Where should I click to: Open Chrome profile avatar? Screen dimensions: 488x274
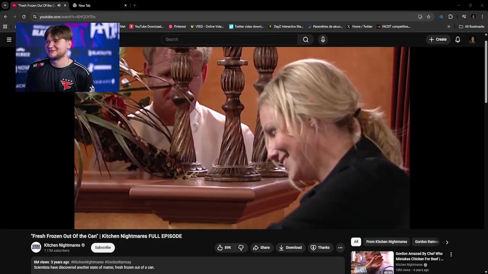tap(473, 17)
